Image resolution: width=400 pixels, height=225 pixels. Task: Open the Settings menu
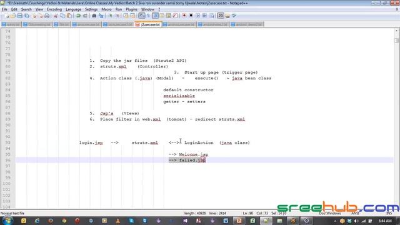tap(91, 9)
